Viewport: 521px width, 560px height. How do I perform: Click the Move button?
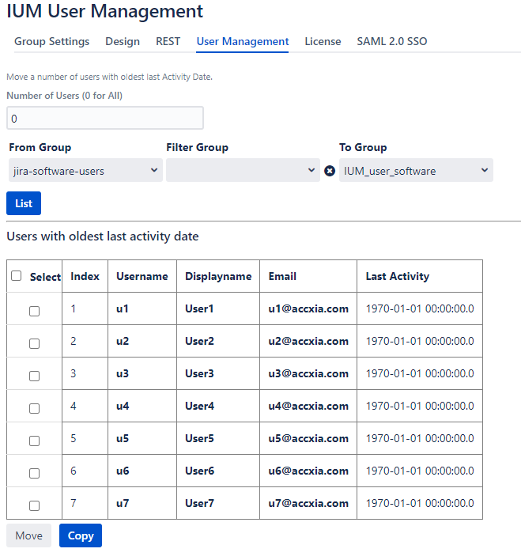click(29, 535)
